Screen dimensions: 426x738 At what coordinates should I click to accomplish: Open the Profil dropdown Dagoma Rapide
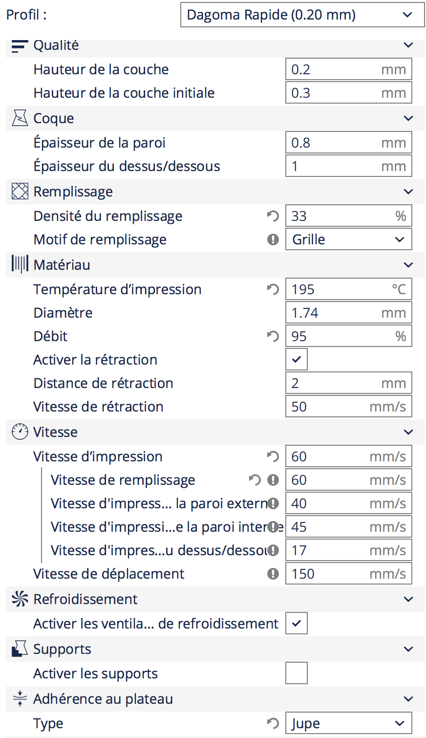302,15
